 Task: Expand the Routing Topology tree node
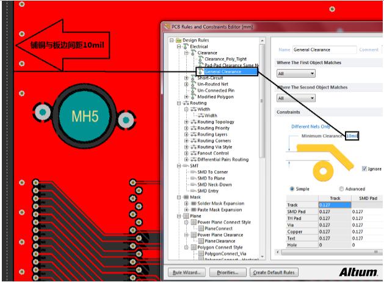186,121
